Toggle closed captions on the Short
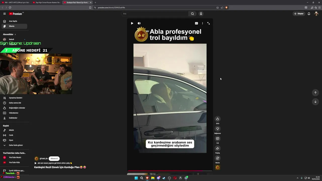 (196, 23)
